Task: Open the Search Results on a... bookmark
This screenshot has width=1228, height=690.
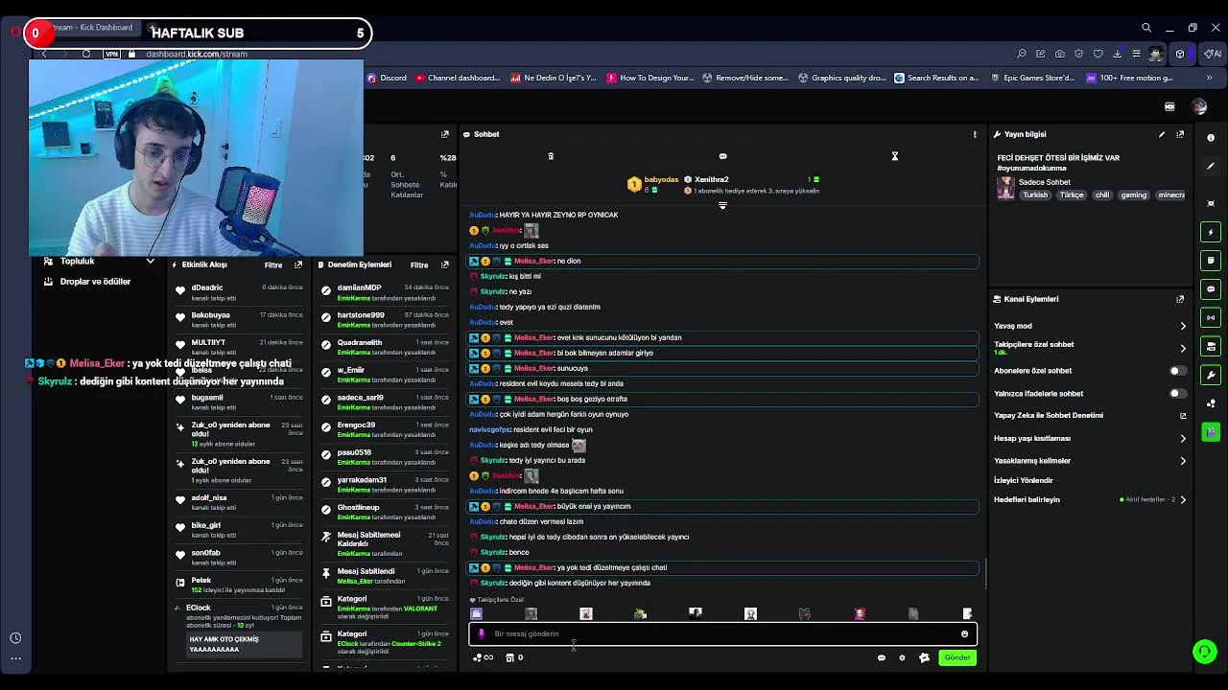Action: click(936, 78)
